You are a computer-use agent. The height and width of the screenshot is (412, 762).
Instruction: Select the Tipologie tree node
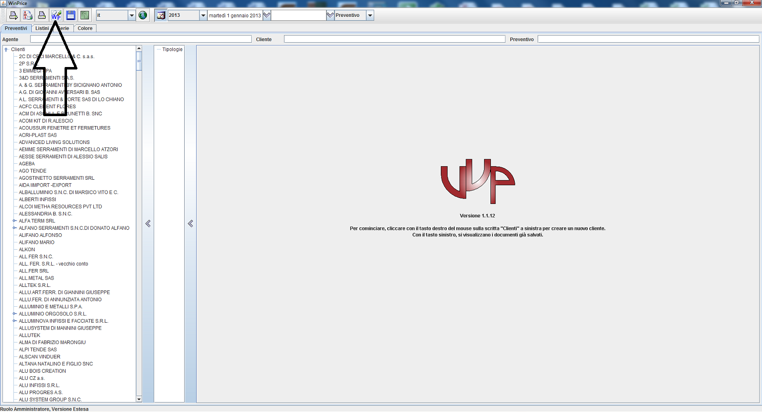[172, 50]
